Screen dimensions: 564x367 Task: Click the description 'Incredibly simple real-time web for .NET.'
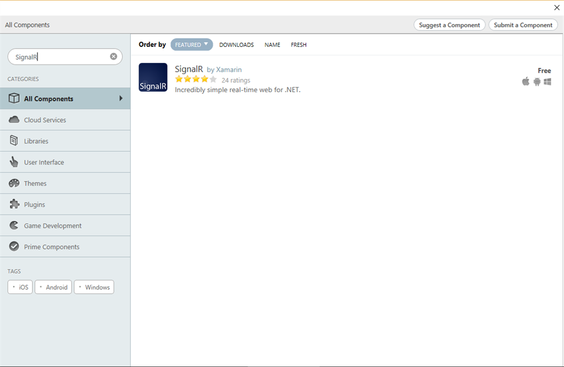pyautogui.click(x=238, y=89)
